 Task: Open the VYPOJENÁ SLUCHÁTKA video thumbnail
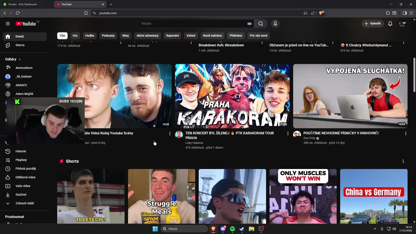coord(350,96)
